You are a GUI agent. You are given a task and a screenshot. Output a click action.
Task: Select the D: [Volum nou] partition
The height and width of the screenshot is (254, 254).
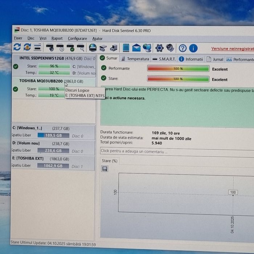[x=53, y=147]
